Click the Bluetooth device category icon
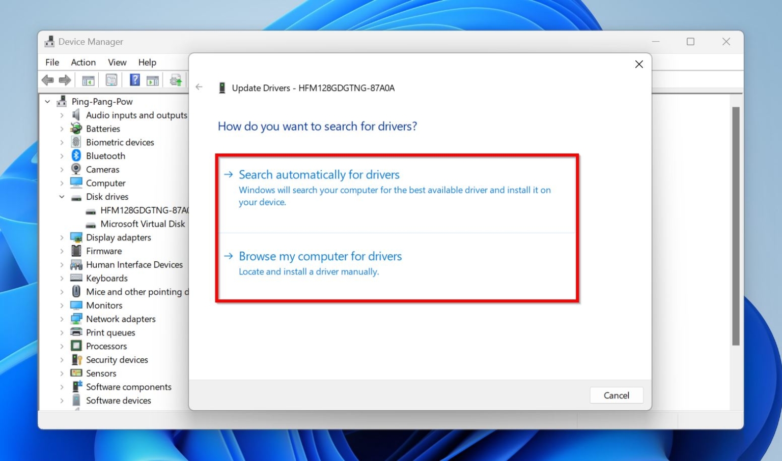Viewport: 782px width, 461px height. click(x=75, y=156)
